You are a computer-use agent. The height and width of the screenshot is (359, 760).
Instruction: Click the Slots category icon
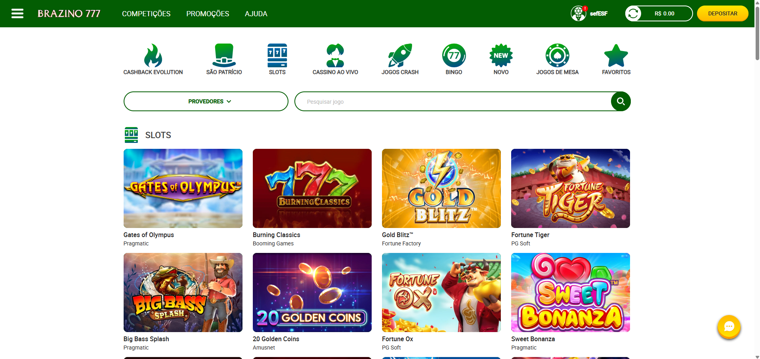(277, 56)
